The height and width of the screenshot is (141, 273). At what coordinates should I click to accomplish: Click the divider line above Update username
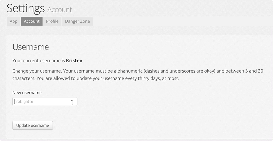(x=143, y=115)
